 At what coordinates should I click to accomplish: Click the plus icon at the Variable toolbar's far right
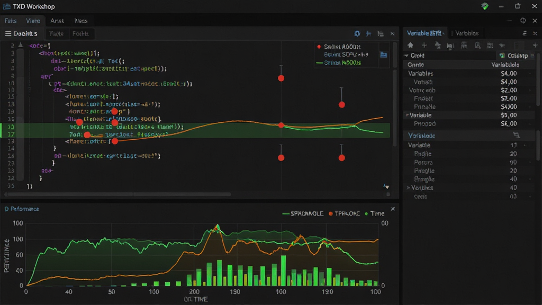click(535, 46)
